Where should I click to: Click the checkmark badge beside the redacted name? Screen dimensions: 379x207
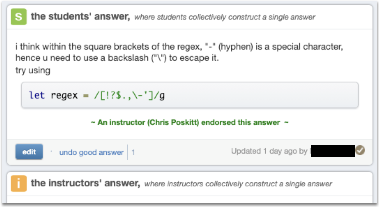[x=360, y=150]
